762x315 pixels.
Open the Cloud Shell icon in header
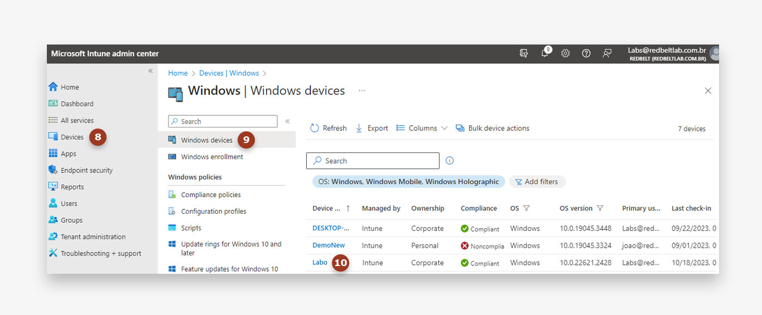(x=523, y=53)
